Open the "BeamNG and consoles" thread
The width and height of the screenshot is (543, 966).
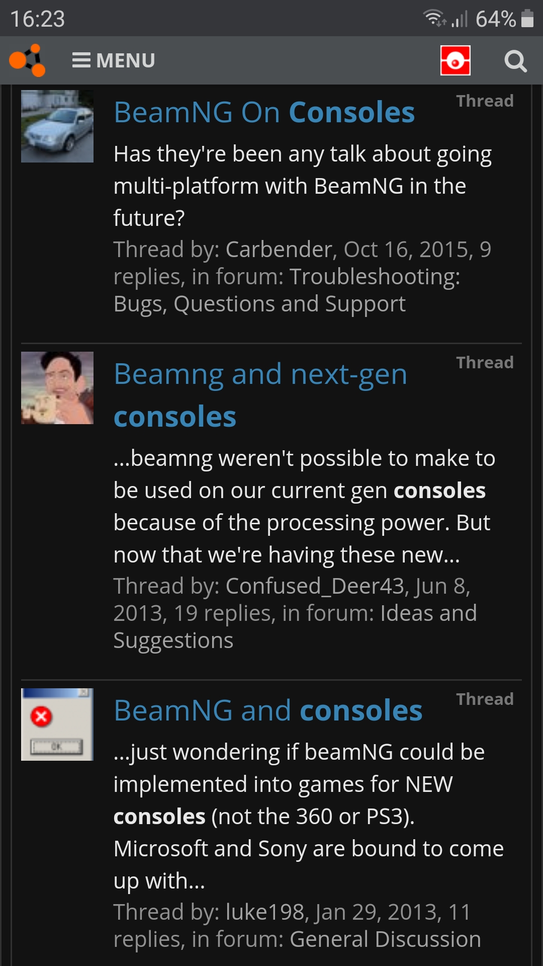pyautogui.click(x=268, y=710)
